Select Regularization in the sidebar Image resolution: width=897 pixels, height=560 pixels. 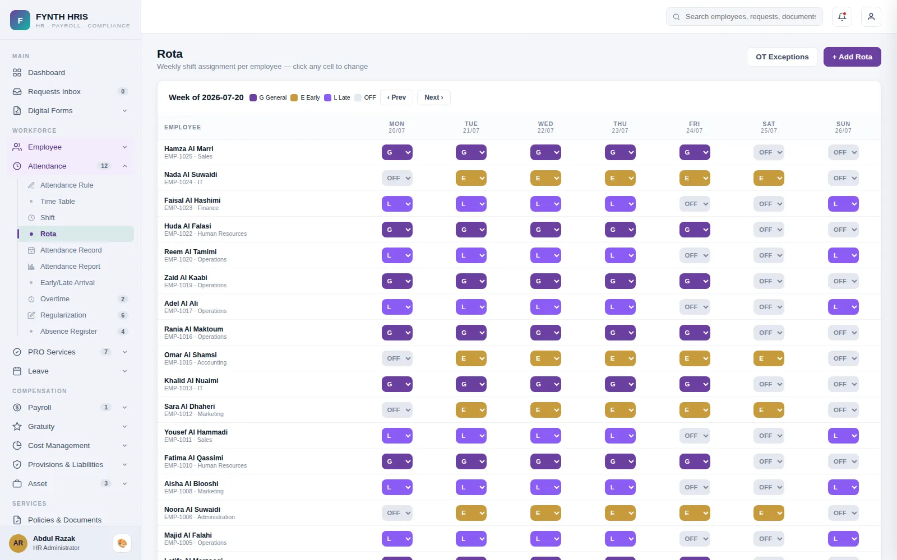76,315
